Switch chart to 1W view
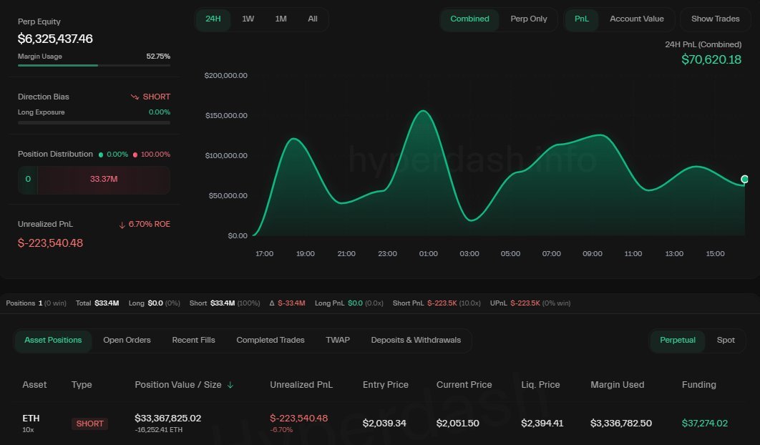This screenshot has height=445, width=760. pyautogui.click(x=248, y=19)
